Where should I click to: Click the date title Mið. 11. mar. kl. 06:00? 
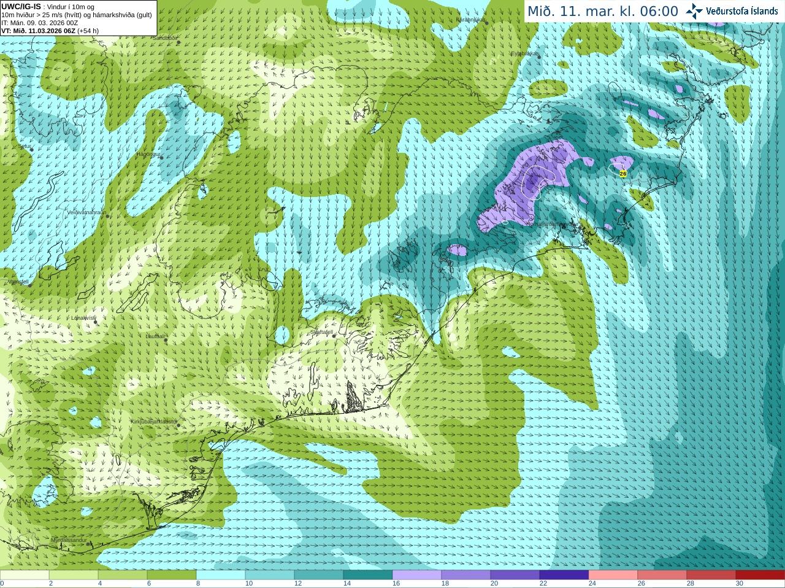[x=603, y=11]
